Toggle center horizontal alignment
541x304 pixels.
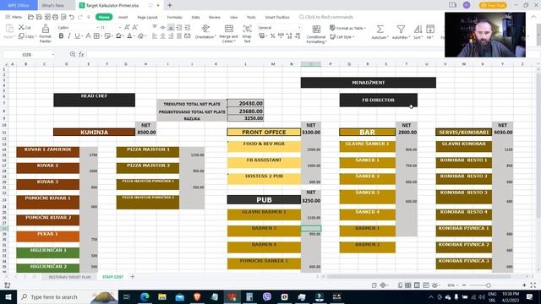point(163,35)
